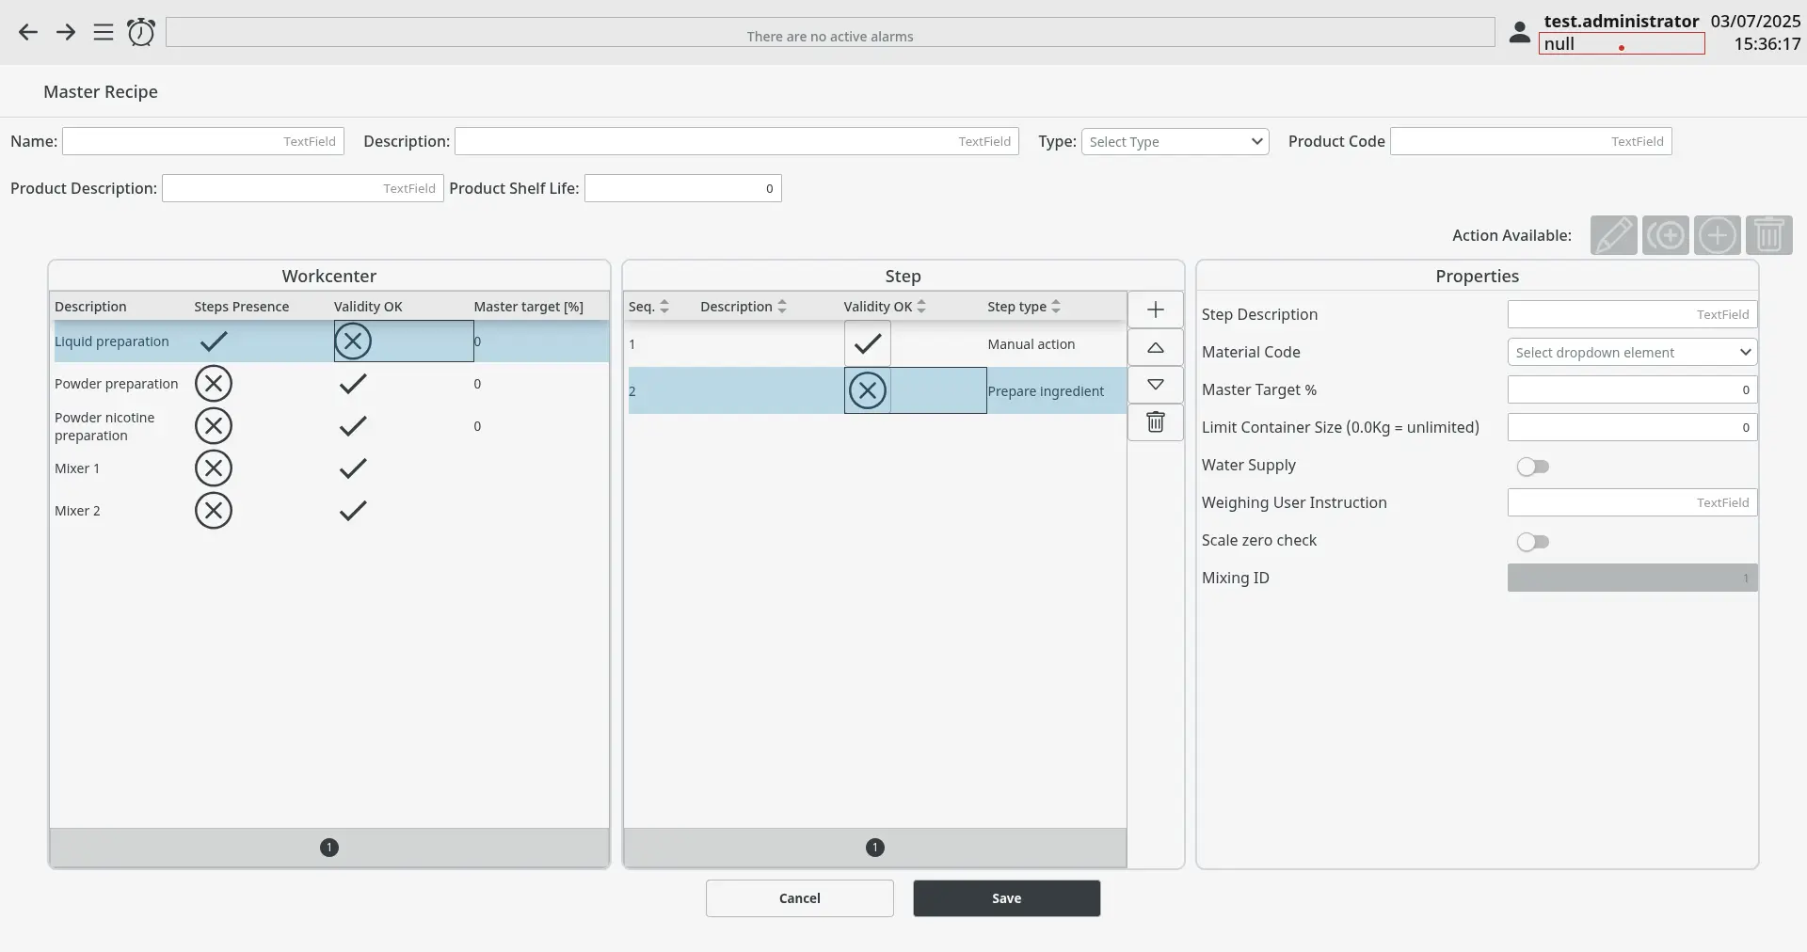Screen dimensions: 1807x952
Task: Click Validity OK cross of step 2
Action: (x=868, y=390)
